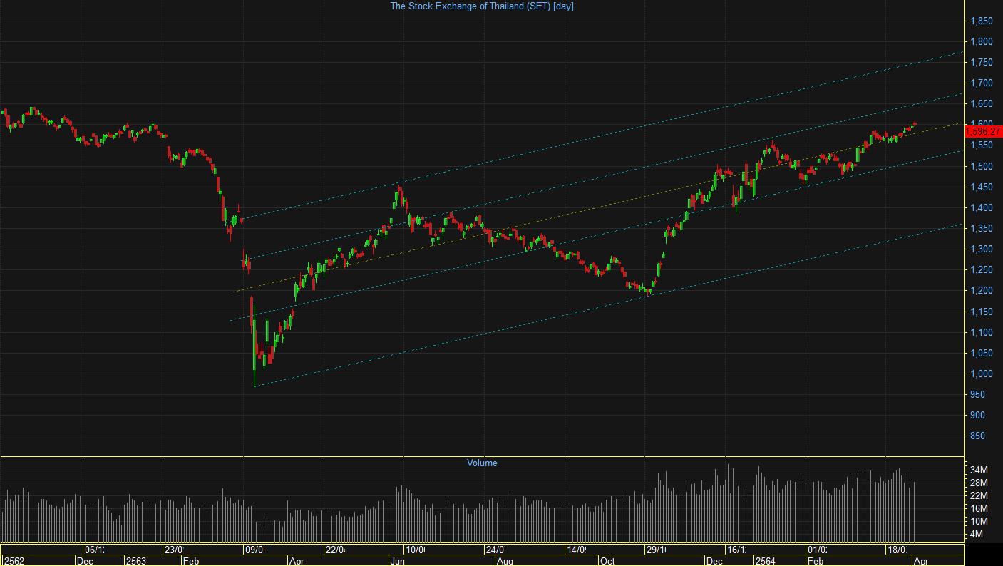Click the 1,050 price axis label
Screen dimensions: 1003x566
click(x=982, y=354)
